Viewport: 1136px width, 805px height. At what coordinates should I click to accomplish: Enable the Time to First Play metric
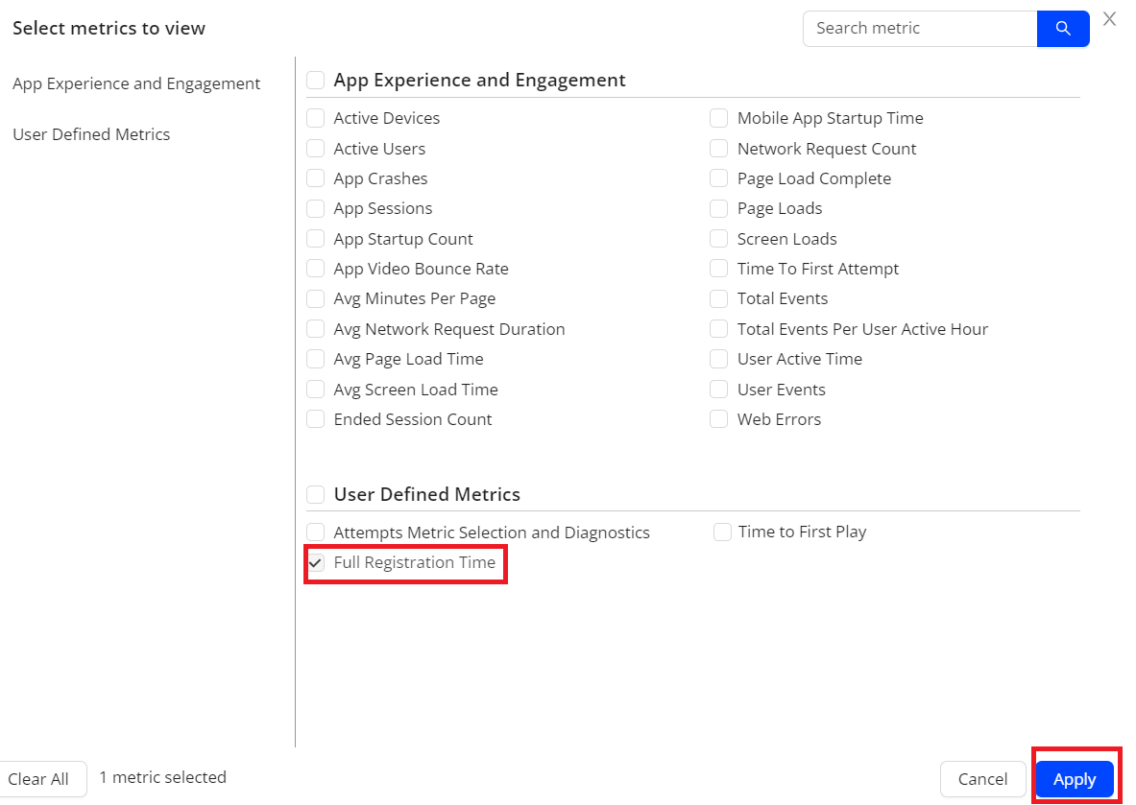pos(722,533)
